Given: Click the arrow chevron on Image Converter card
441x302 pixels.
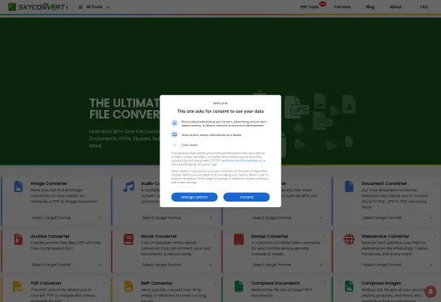Looking at the screenshot, I should 104,183.
